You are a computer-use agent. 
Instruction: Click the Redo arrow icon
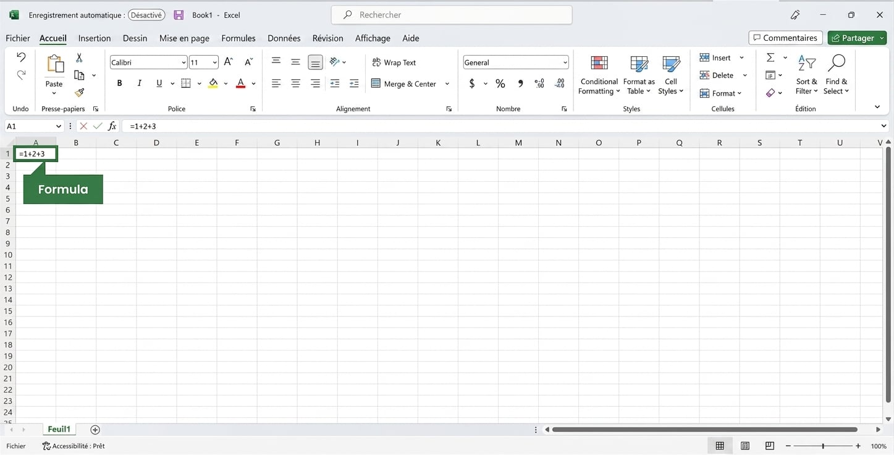coord(21,75)
